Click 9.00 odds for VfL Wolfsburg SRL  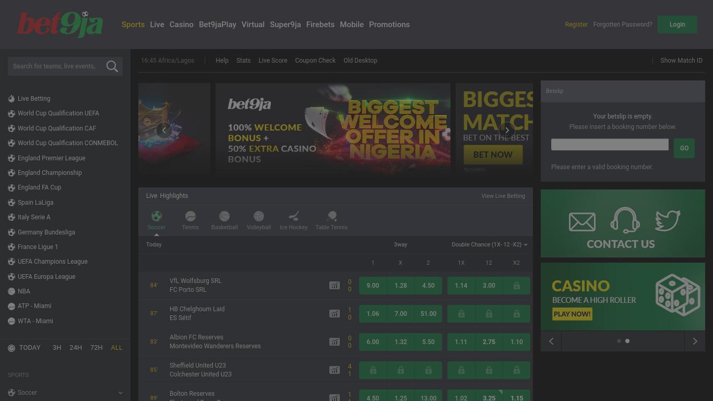pos(373,286)
